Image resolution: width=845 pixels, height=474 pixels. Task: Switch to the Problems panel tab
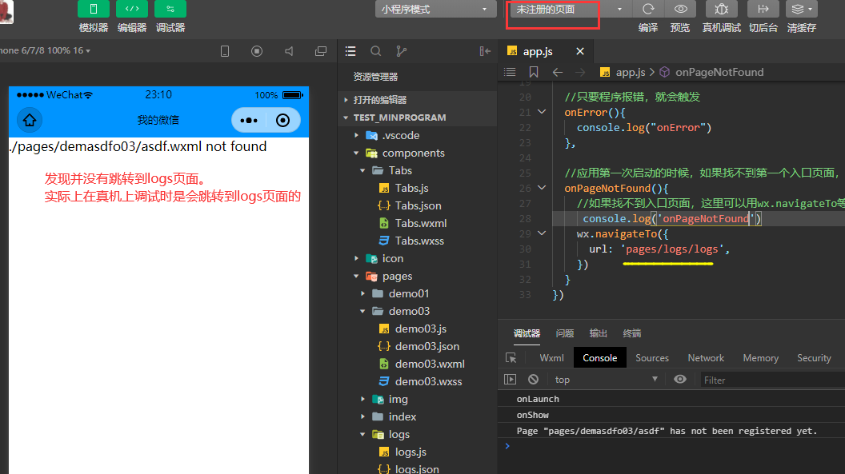point(564,333)
